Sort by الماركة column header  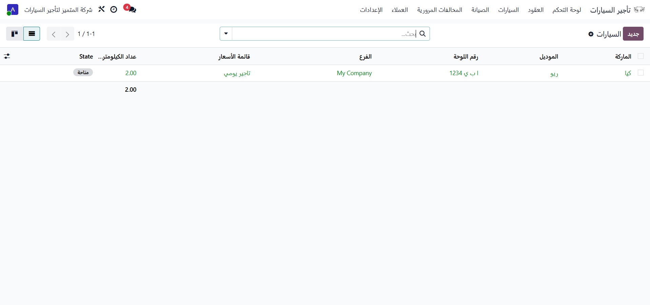tap(623, 56)
